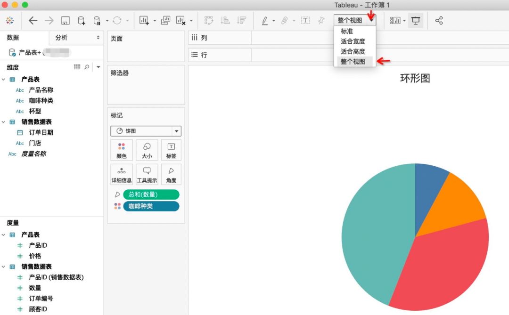Screen dimensions: 509x315
Task: Click the save icon in toolbar
Action: point(66,21)
